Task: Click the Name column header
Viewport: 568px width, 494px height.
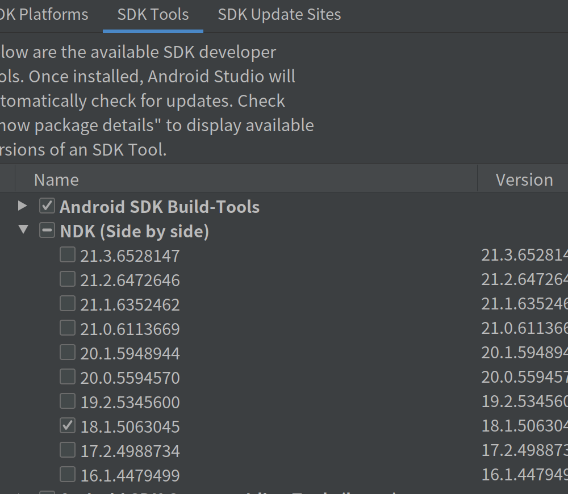Action: [56, 179]
